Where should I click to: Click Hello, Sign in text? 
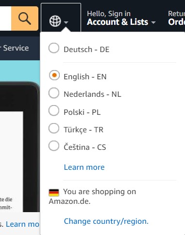[x=109, y=14]
